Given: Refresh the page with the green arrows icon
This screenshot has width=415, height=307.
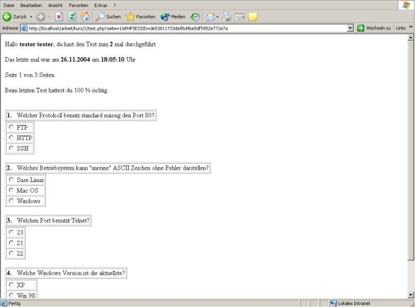Looking at the screenshot, I should point(72,17).
